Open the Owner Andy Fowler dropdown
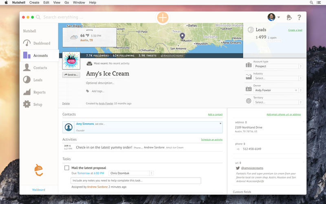Image resolution: width=326 pixels, height=204 pixels. pos(278,90)
